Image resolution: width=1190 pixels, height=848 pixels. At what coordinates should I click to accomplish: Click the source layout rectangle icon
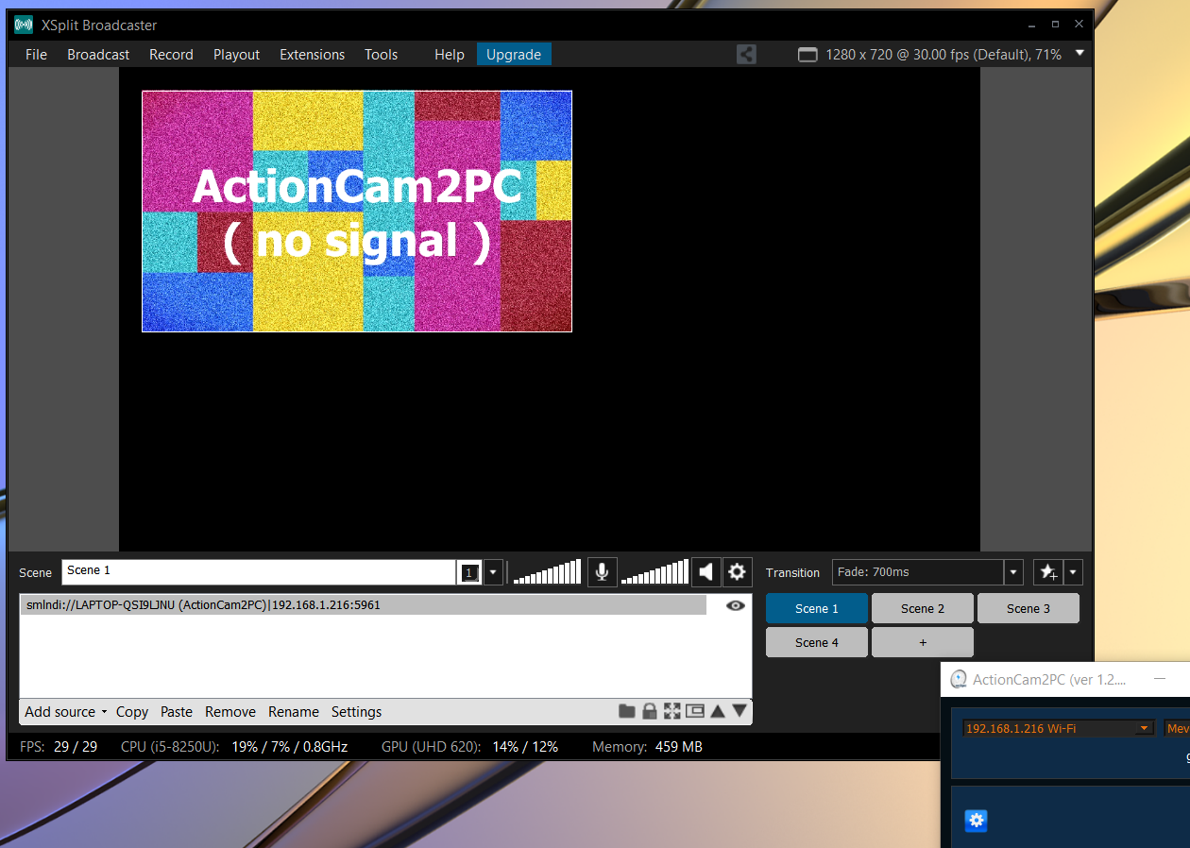695,711
